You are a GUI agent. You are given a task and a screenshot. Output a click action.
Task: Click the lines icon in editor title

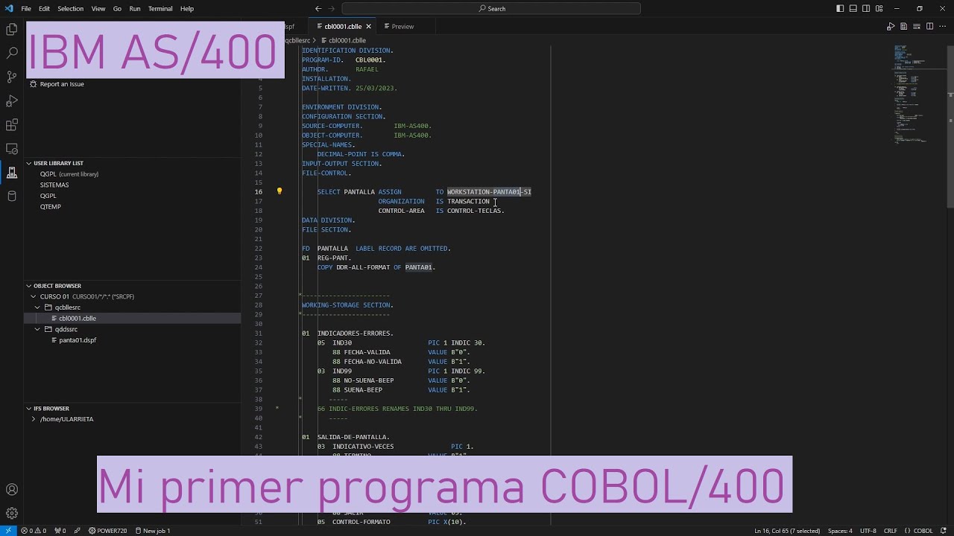point(917,26)
